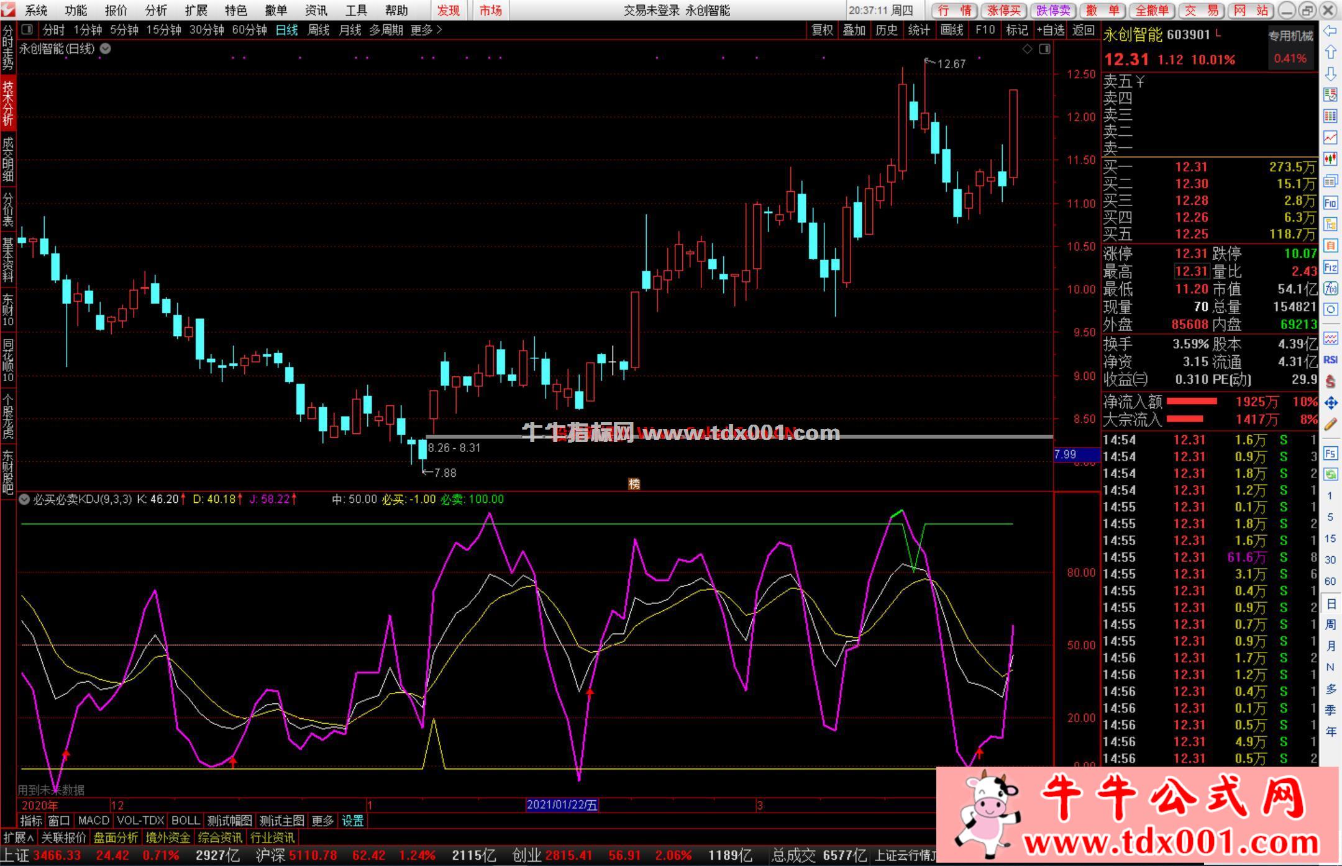Click the f(x) formula manager icon
The width and height of the screenshot is (1342, 866).
click(1330, 288)
